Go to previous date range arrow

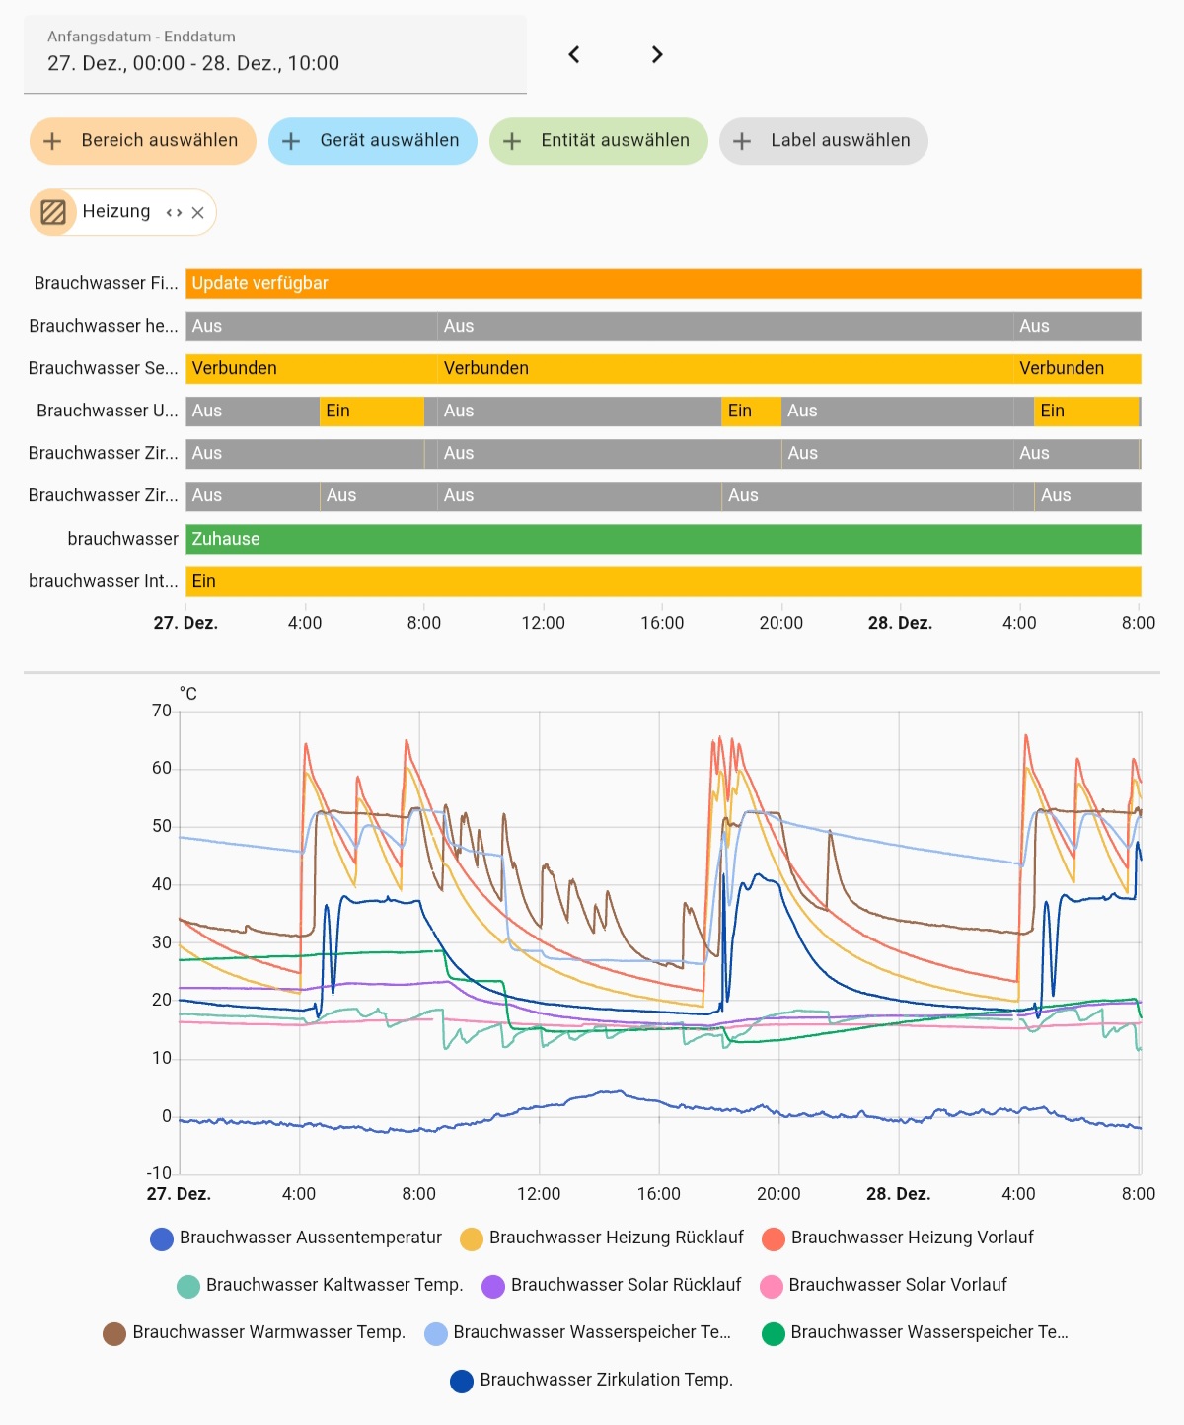point(574,54)
